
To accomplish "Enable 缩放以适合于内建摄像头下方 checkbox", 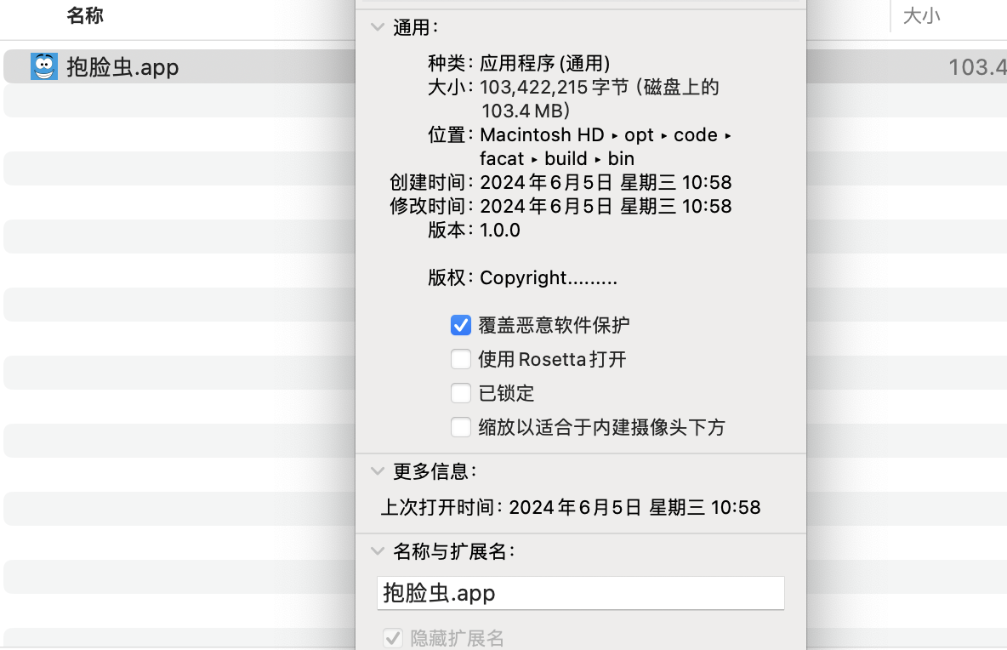I will point(461,427).
